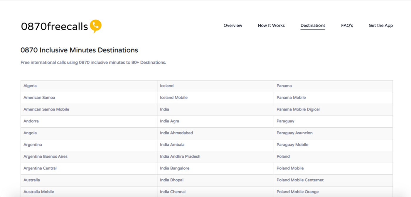411x197 pixels.
Task: Click the Poland Mobile Orange cell
Action: click(x=333, y=192)
